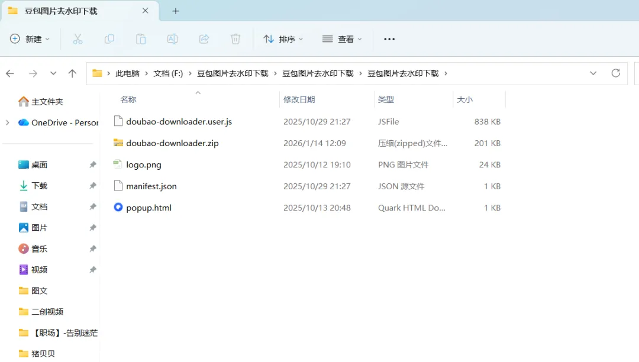Click the folder icon in address bar
The height and width of the screenshot is (362, 639).
[x=97, y=73]
